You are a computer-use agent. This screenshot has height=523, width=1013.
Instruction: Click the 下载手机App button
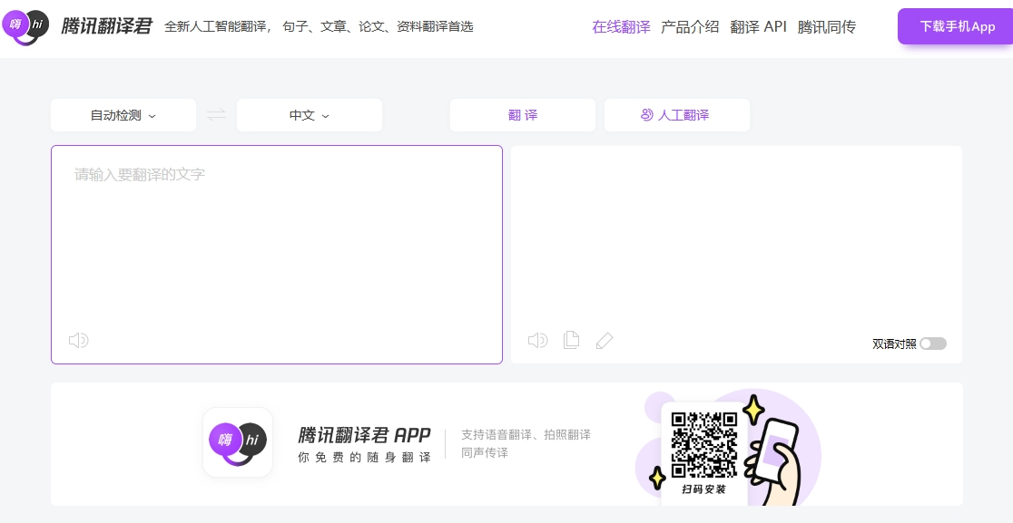point(957,26)
